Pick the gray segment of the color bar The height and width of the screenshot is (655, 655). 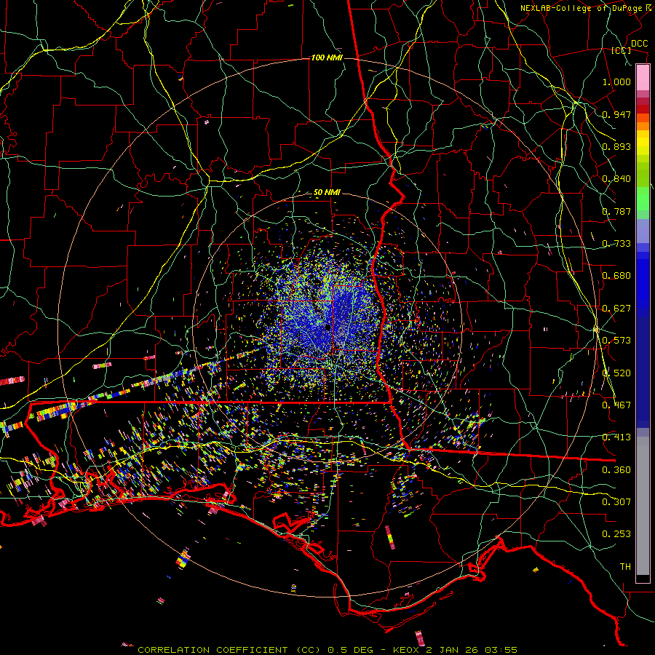point(643,506)
